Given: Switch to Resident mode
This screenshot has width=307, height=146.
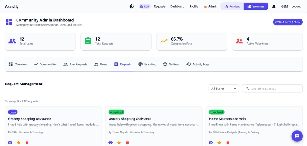Looking at the screenshot, I should (232, 6).
